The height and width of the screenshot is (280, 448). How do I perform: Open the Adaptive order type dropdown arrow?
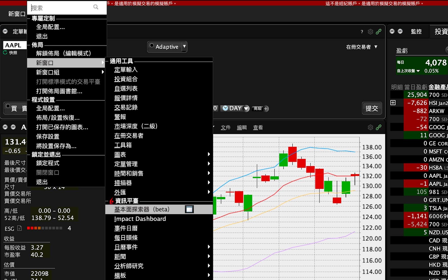pos(184,46)
